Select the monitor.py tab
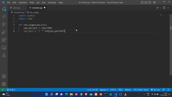This screenshot has height=97, width=172. click(37, 8)
